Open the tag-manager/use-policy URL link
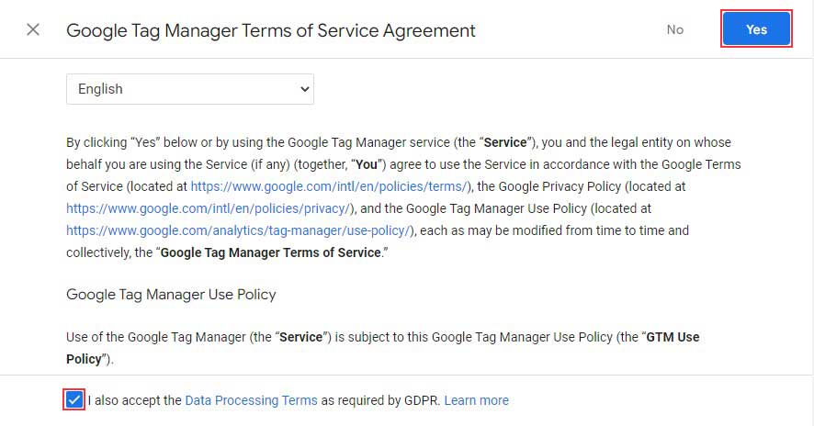Screen dimensions: 814x426 tap(240, 230)
